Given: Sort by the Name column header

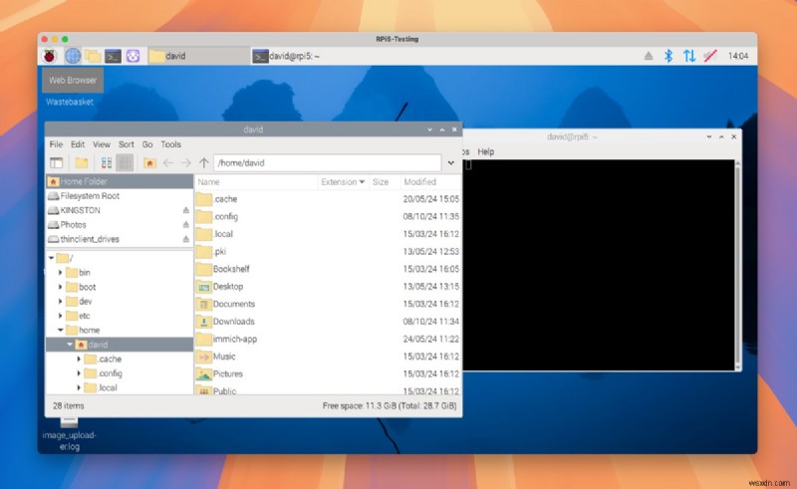Looking at the screenshot, I should (x=256, y=181).
